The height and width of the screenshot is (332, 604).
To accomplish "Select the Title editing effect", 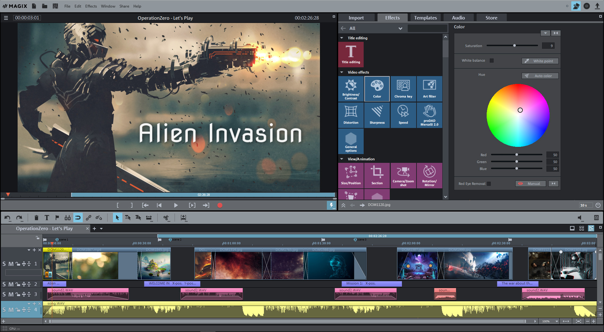I will tap(351, 54).
